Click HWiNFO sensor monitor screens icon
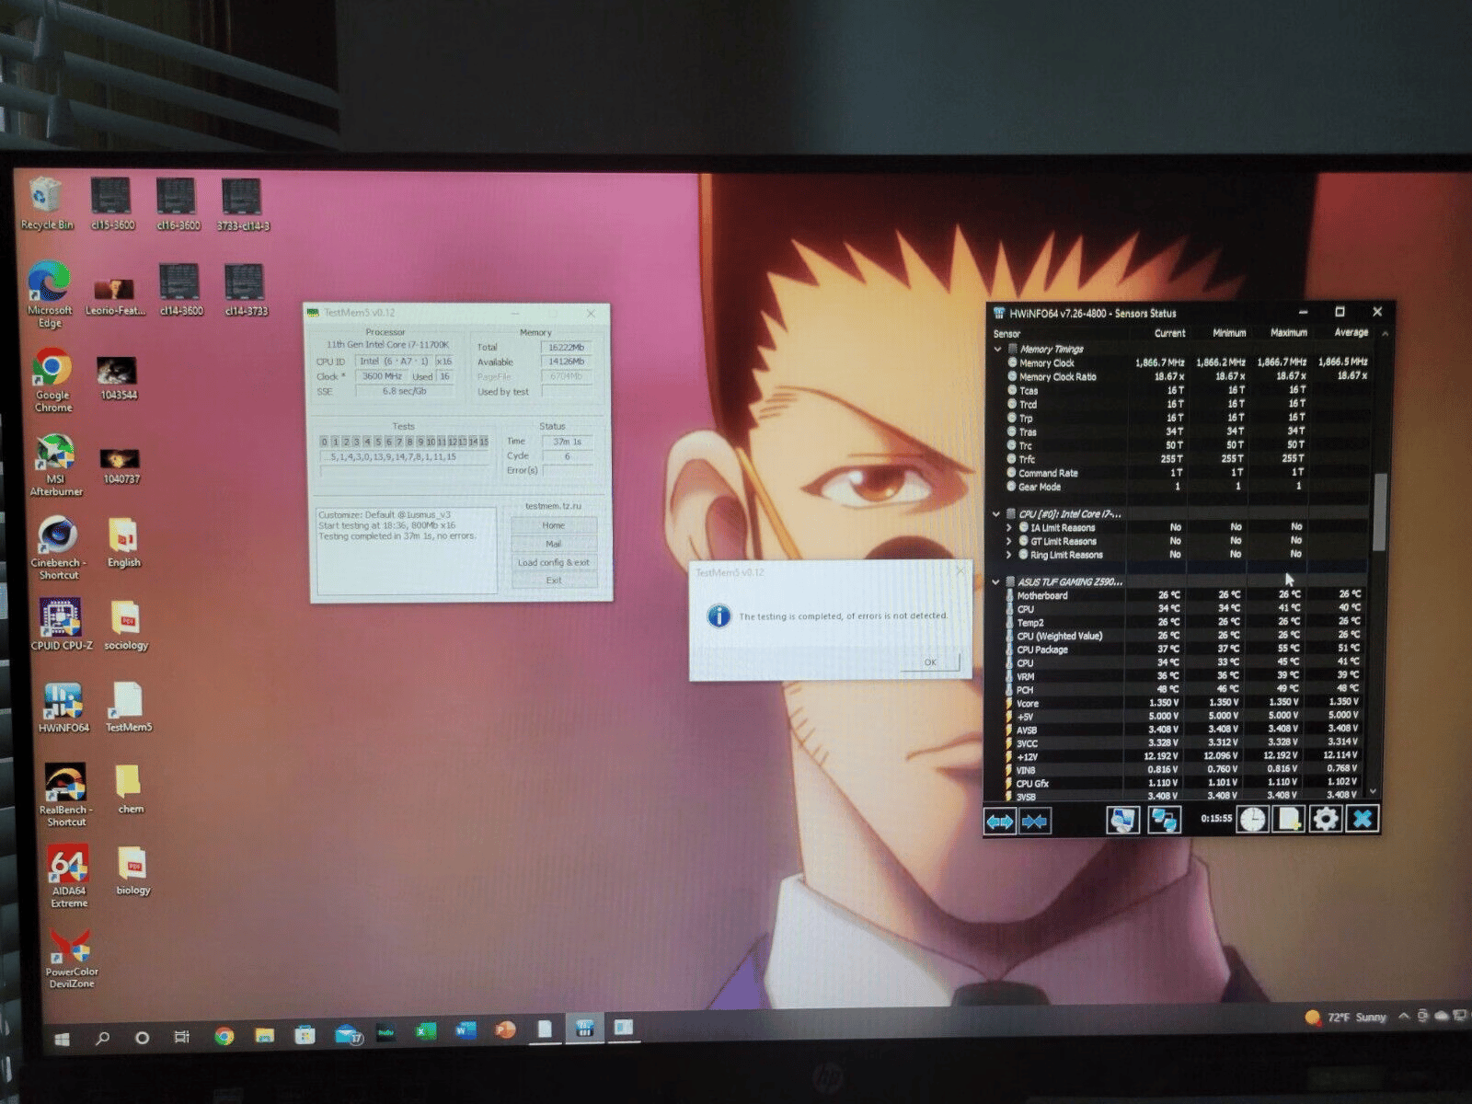 (x=1122, y=820)
